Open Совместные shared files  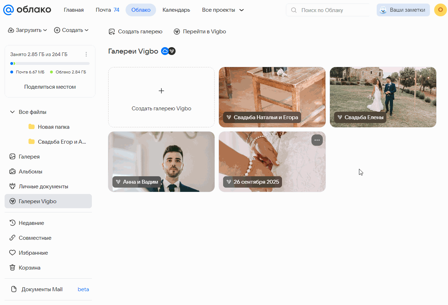[35, 238]
